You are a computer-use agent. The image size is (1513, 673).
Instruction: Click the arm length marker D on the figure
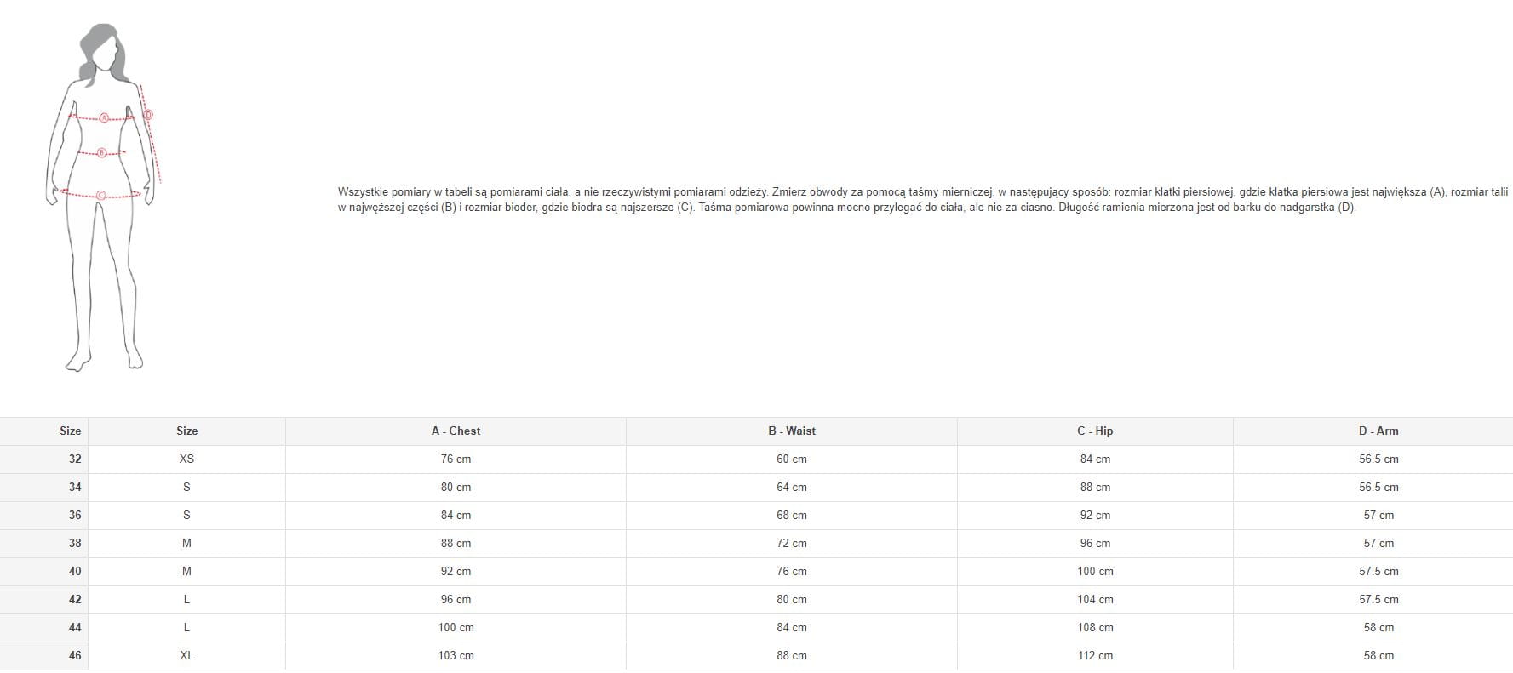point(148,115)
